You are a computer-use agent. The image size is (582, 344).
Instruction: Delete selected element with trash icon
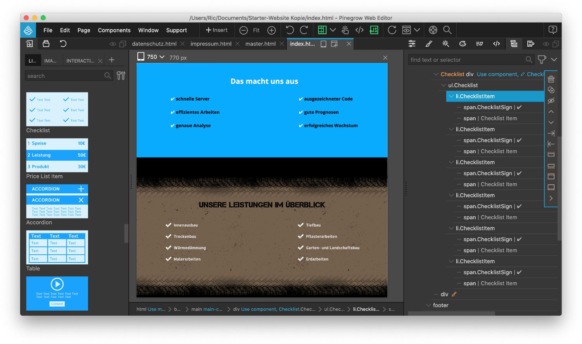pos(551,79)
